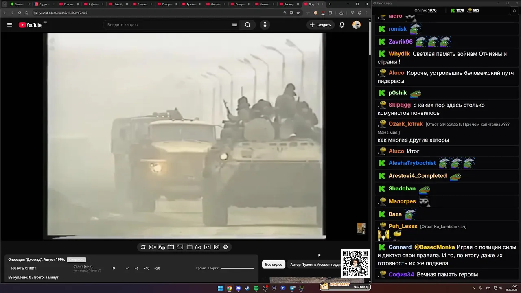Open the gear settings in video toolbar
521x293 pixels.
[225, 247]
